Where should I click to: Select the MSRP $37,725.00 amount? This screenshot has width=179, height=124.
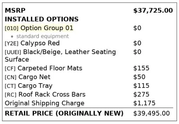click(x=153, y=11)
